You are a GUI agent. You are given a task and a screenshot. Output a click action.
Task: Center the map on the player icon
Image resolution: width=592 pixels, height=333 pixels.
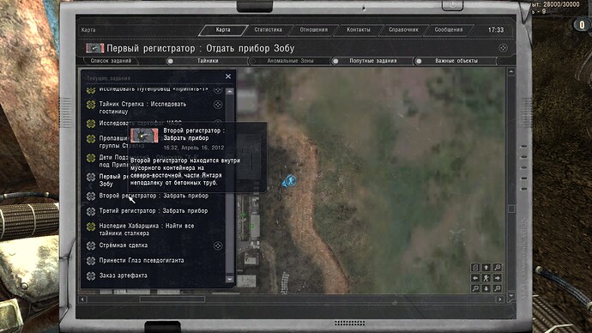(486, 278)
